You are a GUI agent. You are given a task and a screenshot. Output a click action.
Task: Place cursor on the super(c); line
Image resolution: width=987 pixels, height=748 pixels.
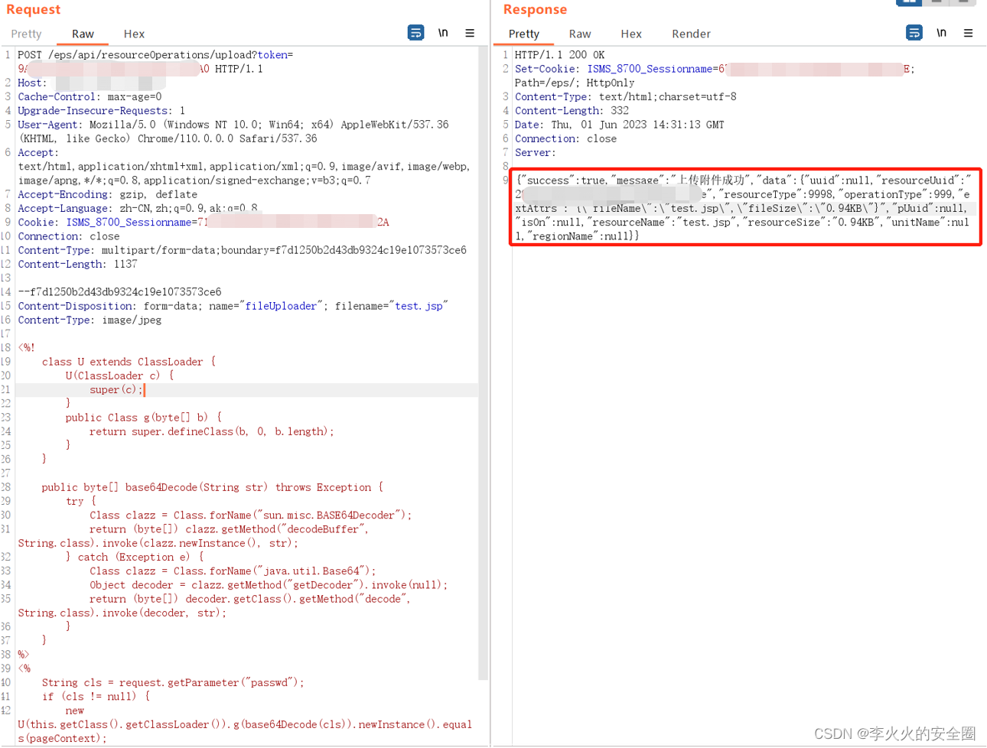116,389
